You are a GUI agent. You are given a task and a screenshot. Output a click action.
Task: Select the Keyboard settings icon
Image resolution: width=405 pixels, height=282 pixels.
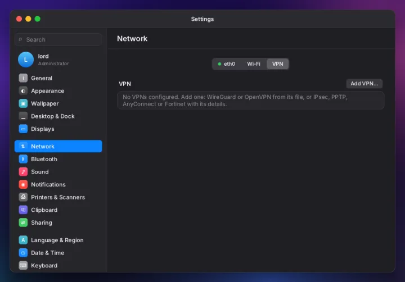click(x=23, y=266)
